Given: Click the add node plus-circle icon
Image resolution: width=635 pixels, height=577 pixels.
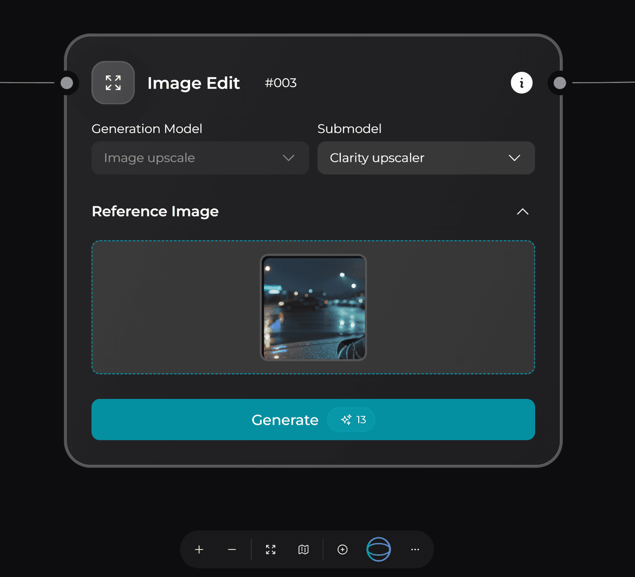Looking at the screenshot, I should coord(342,549).
